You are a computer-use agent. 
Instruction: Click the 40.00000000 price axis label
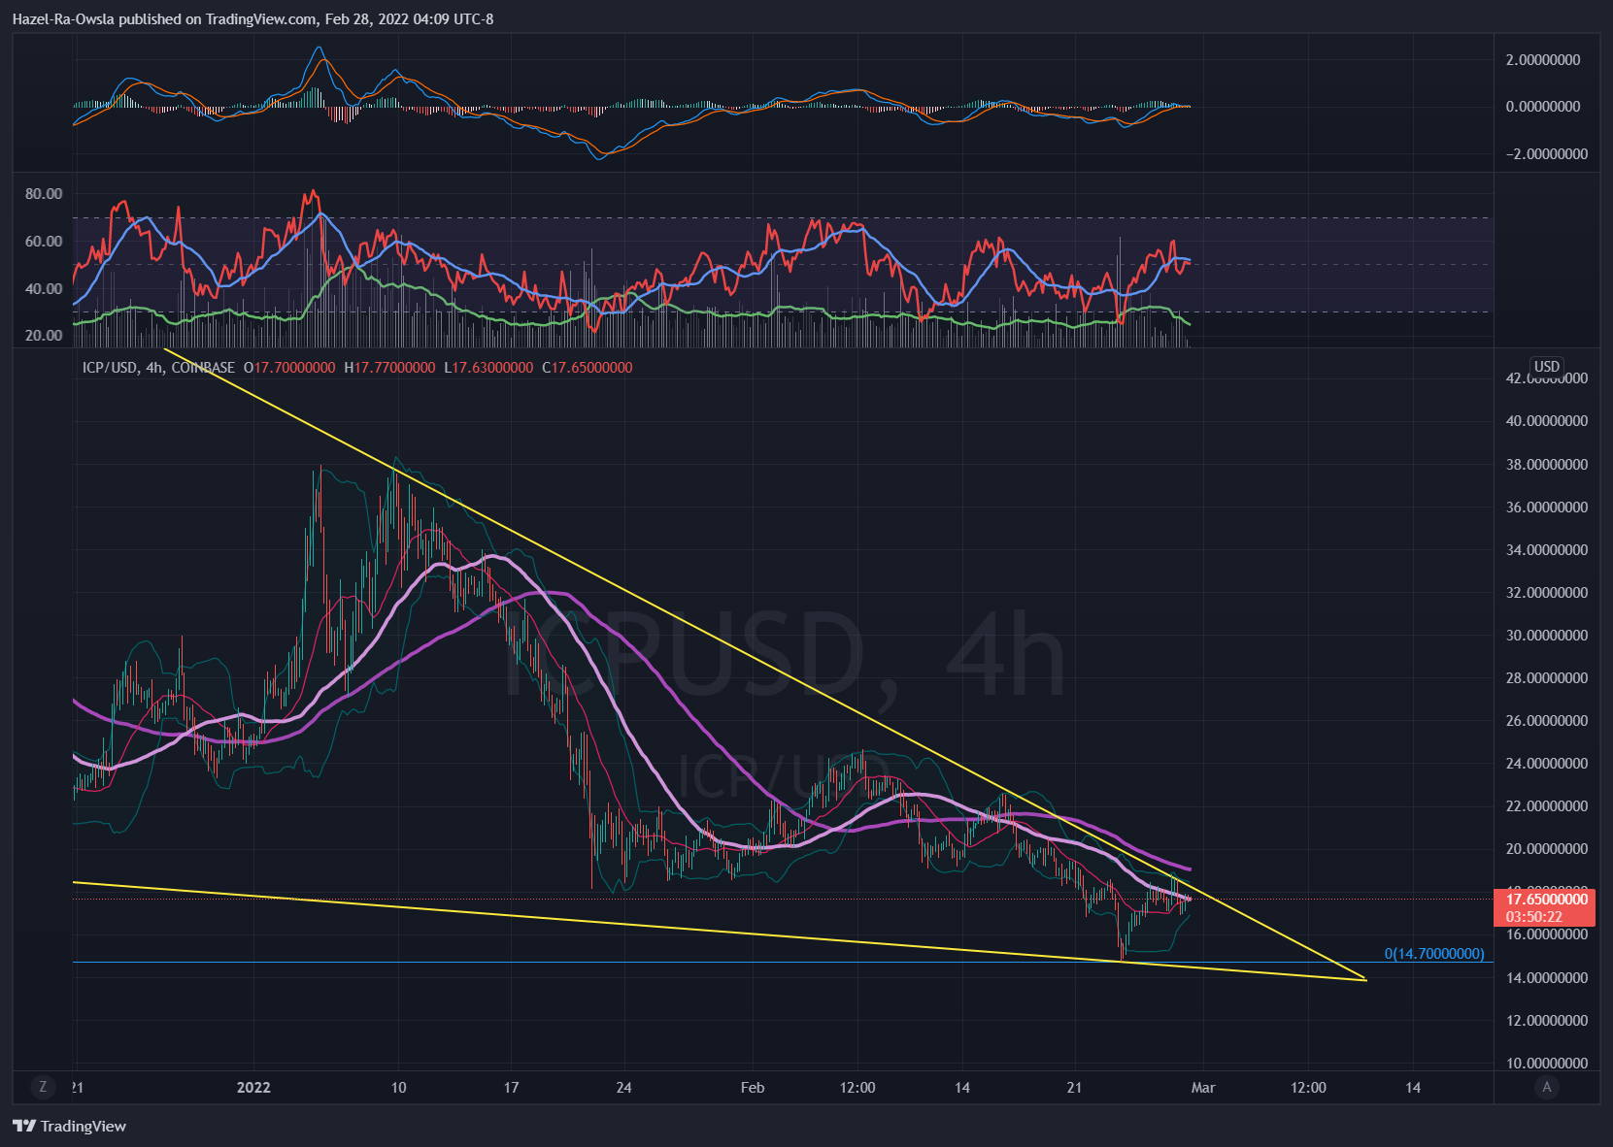coord(1547,421)
